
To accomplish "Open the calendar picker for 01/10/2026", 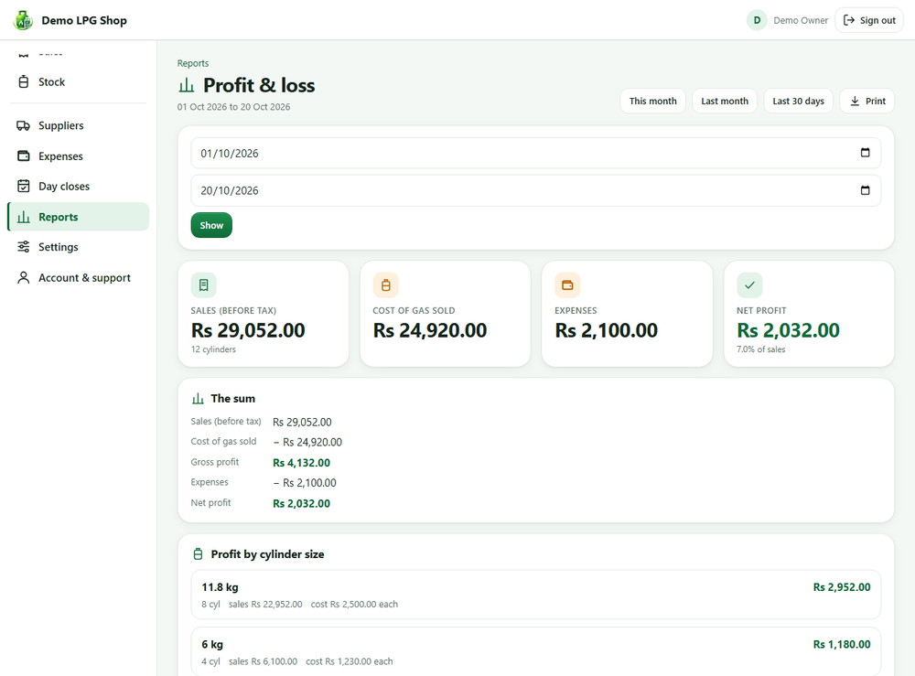I will click(x=866, y=153).
